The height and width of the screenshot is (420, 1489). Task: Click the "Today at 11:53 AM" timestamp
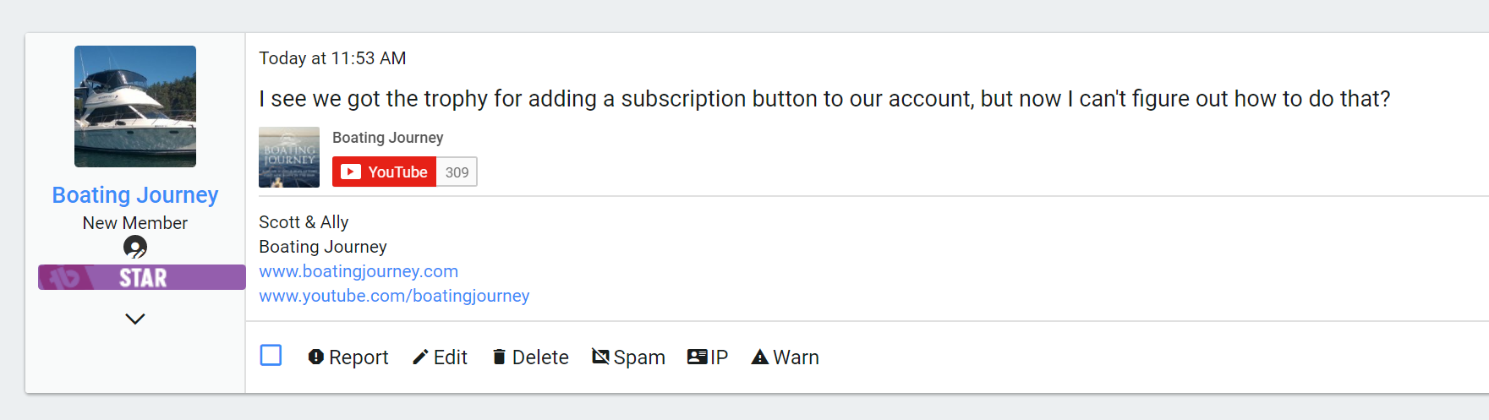click(332, 58)
